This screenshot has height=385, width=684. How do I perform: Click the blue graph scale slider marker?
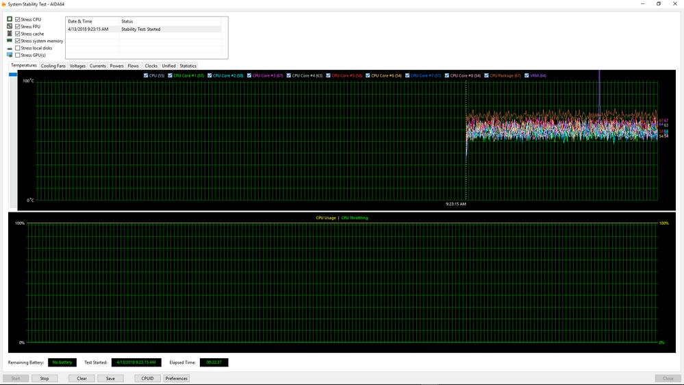point(13,75)
